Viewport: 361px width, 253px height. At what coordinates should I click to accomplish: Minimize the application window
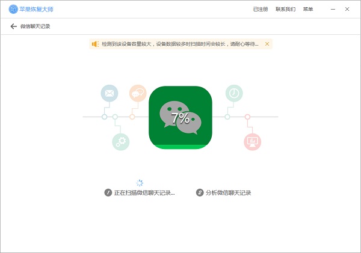(333, 9)
